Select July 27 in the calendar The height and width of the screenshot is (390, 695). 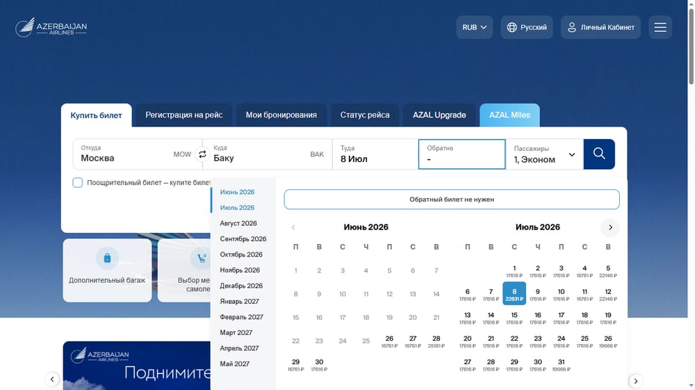tap(467, 364)
